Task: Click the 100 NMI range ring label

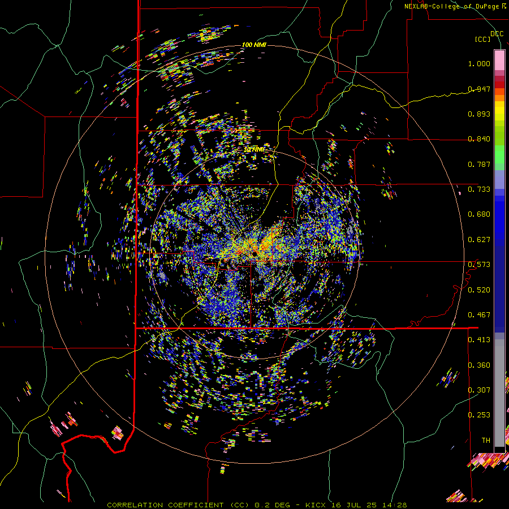Action: 254,45
